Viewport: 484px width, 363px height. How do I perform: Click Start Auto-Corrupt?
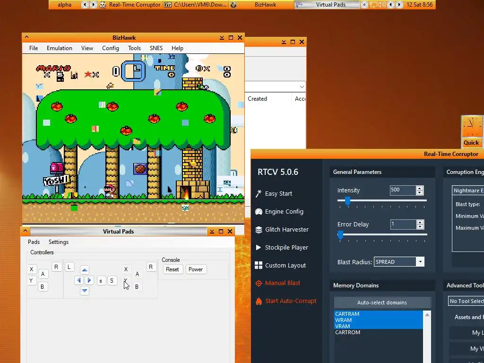pyautogui.click(x=286, y=301)
